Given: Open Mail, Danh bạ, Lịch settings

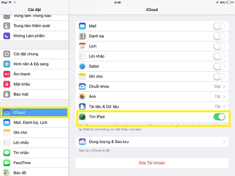Looking at the screenshot, I should (35, 122).
